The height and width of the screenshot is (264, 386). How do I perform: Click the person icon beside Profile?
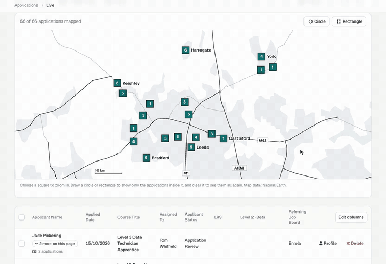321,243
